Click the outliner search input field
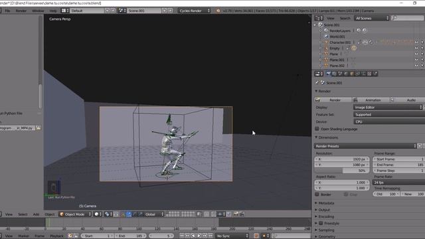 [x=407, y=18]
